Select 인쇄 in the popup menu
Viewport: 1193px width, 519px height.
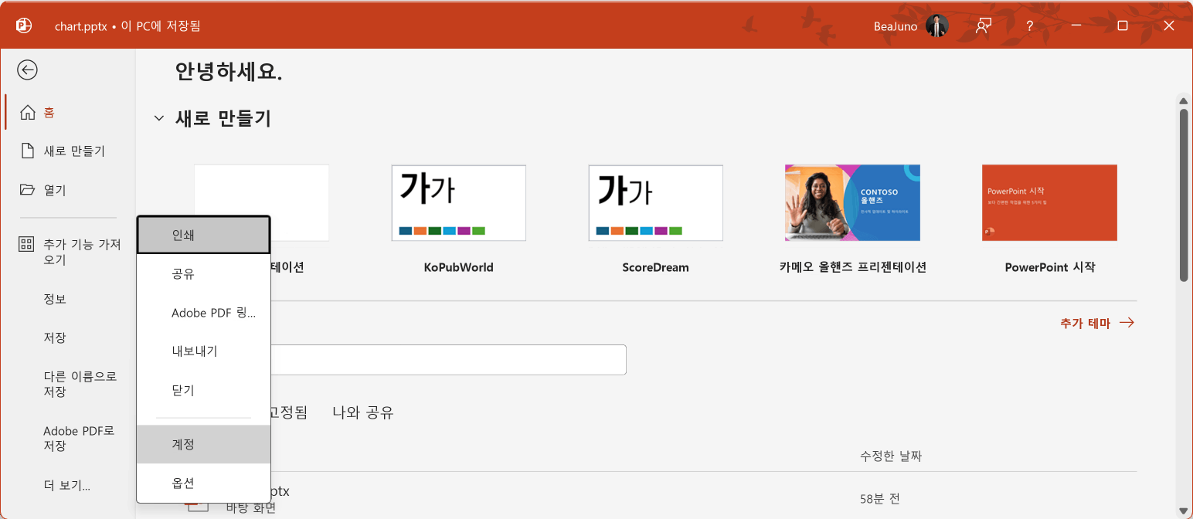click(x=203, y=235)
